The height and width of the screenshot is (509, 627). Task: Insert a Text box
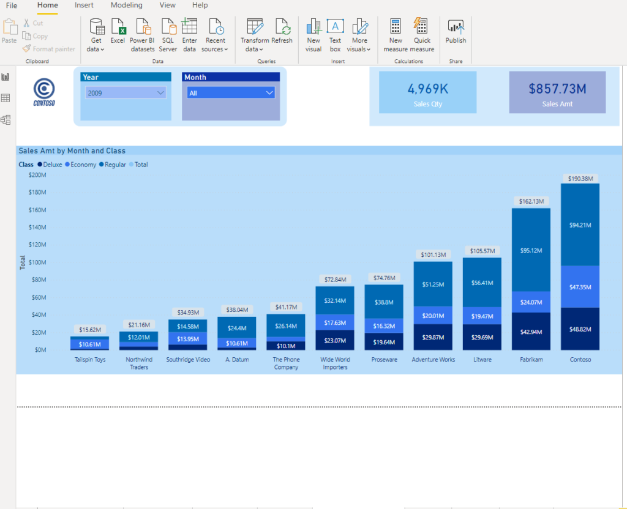(x=335, y=35)
